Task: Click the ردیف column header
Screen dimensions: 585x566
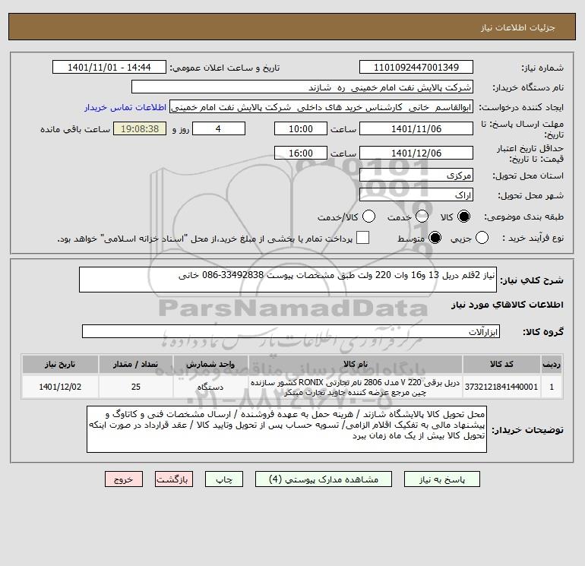Action: click(x=552, y=364)
